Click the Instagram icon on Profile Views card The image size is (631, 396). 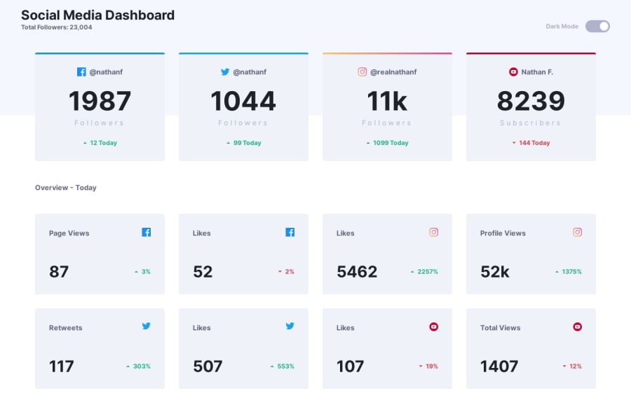[x=578, y=232]
